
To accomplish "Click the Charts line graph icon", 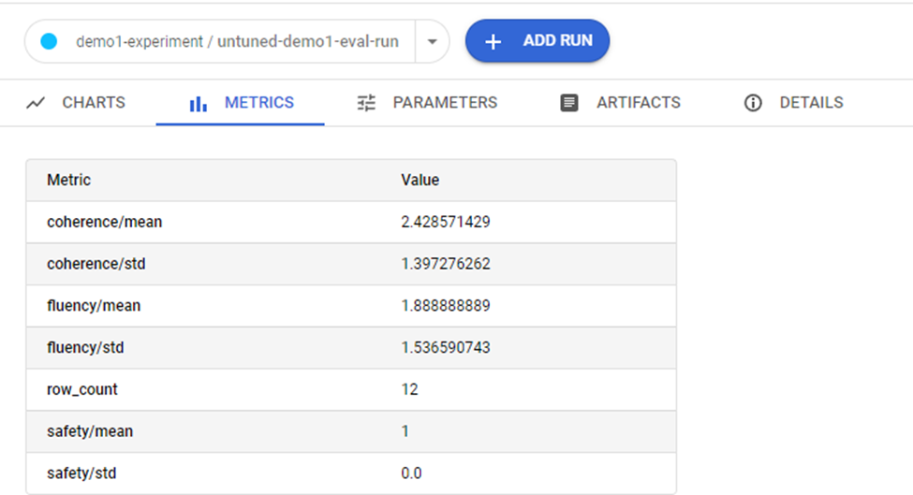I will 36,103.
